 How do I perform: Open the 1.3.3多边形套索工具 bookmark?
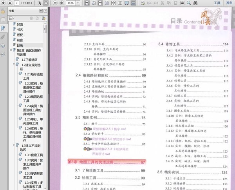click(x=33, y=175)
